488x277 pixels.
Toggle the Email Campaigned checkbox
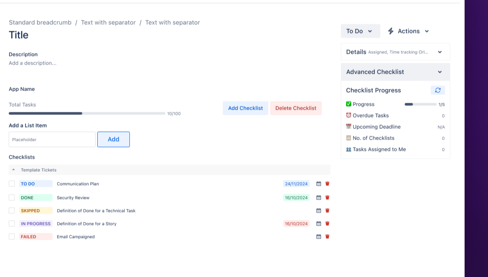[x=12, y=237]
